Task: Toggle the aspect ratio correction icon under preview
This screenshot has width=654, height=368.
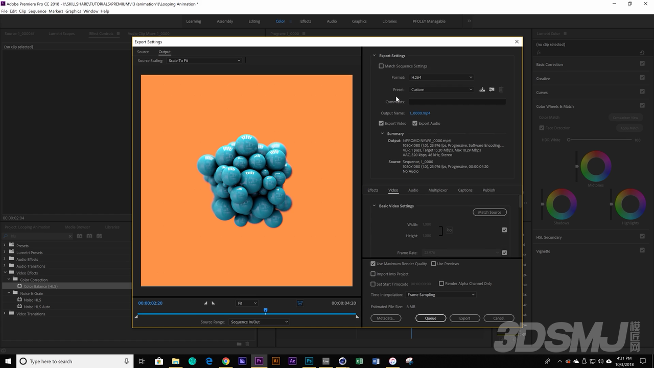Action: tap(300, 303)
